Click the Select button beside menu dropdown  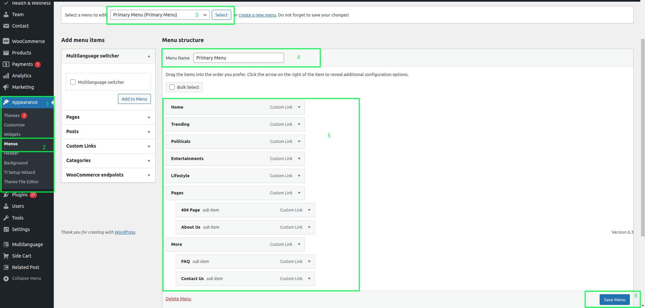(x=221, y=15)
